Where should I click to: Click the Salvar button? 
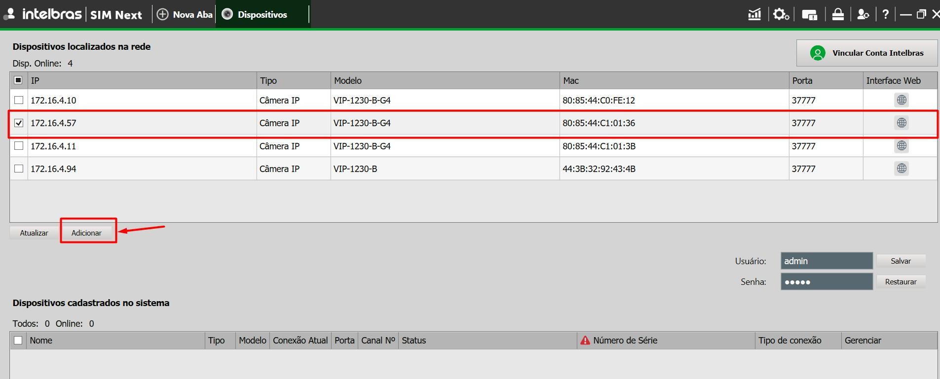[x=901, y=261]
